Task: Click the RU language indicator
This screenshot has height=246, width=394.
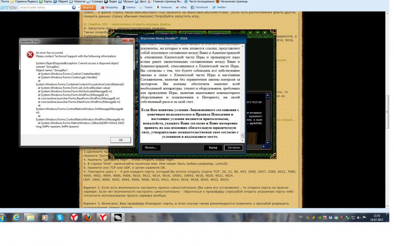Action: coord(301,217)
